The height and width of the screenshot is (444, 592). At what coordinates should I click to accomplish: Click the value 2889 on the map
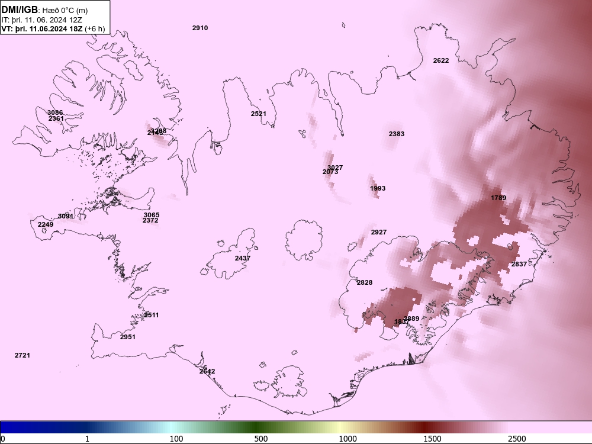point(411,318)
